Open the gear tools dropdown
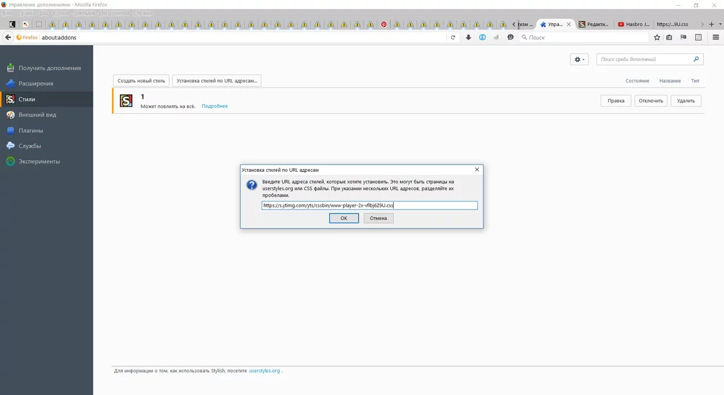This screenshot has width=724, height=395. pos(579,59)
